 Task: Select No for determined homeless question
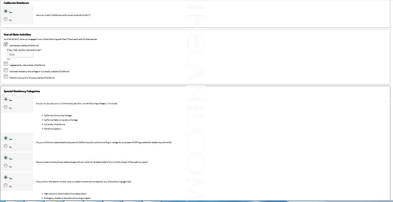[6, 186]
